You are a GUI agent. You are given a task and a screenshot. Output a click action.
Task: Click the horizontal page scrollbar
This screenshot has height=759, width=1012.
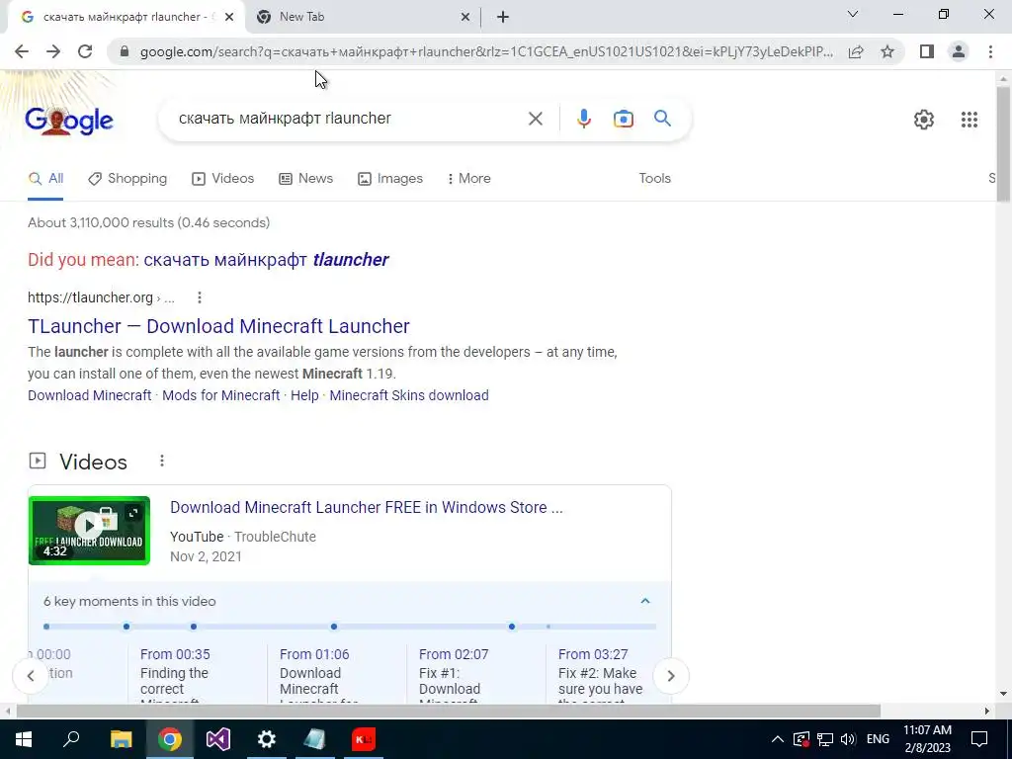pyautogui.click(x=448, y=711)
